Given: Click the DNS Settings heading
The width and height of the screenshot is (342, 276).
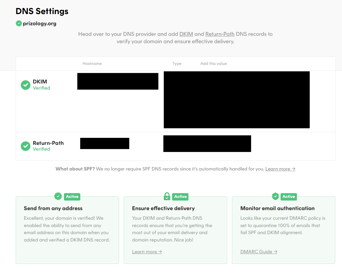Looking at the screenshot, I should [x=42, y=11].
